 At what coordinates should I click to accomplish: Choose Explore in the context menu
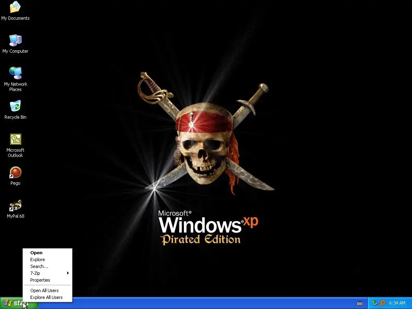click(47, 260)
